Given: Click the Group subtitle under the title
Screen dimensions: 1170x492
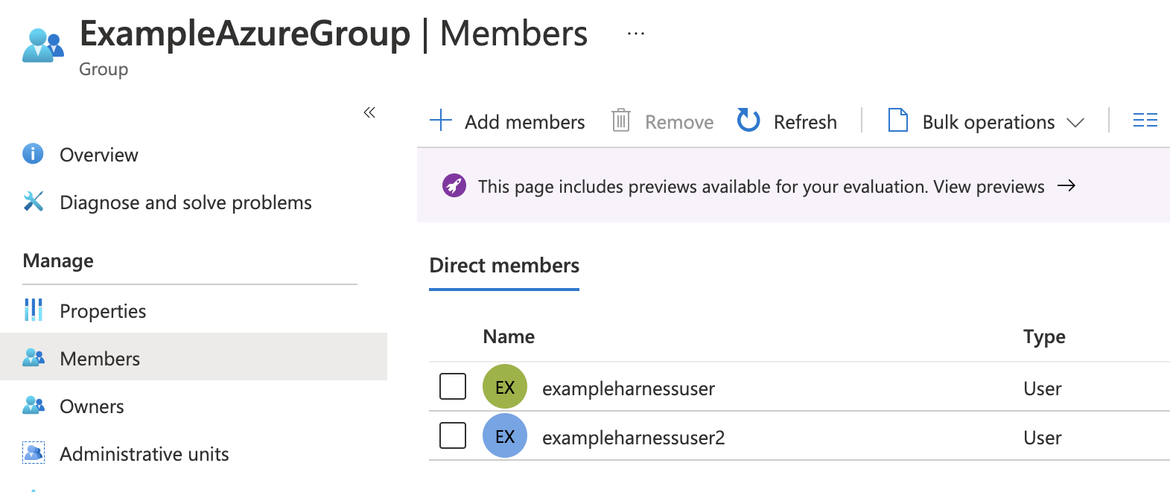Looking at the screenshot, I should click(104, 69).
